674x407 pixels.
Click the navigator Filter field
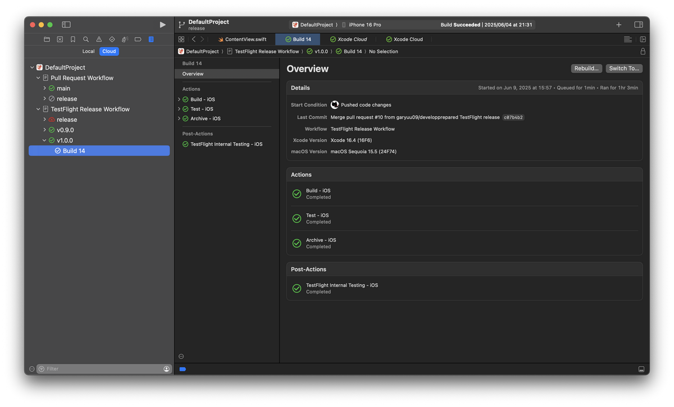[103, 369]
